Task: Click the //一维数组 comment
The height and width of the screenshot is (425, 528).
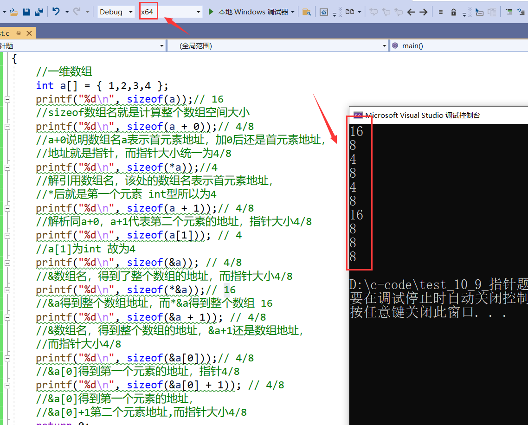Action: [x=64, y=71]
